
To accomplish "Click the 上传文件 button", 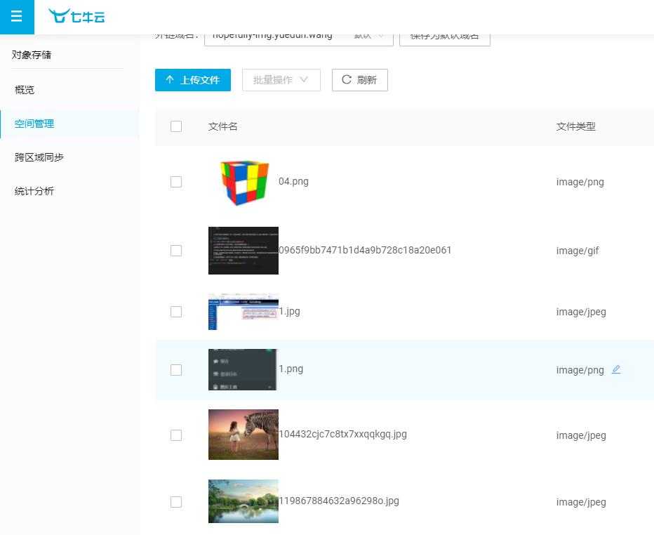I will [x=193, y=79].
